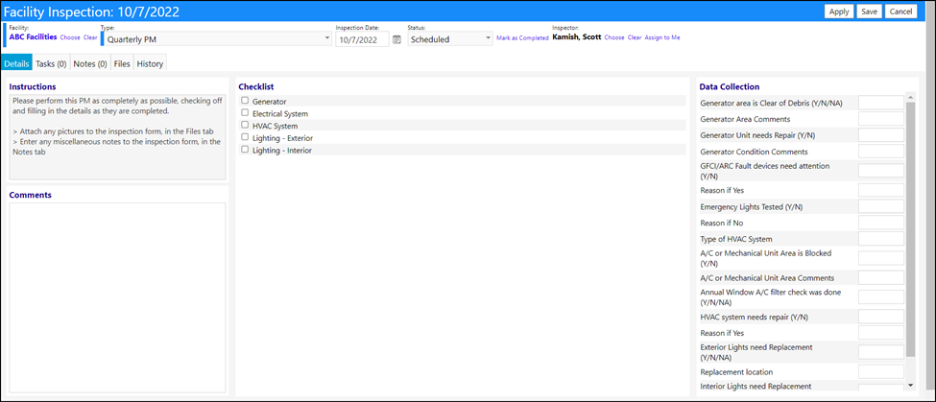Image resolution: width=936 pixels, height=402 pixels.
Task: Click the Reason if No field
Action: [x=881, y=223]
